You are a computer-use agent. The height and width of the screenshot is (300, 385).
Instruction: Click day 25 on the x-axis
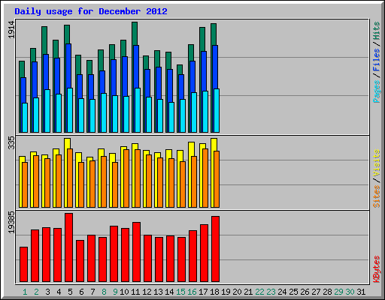click(293, 292)
